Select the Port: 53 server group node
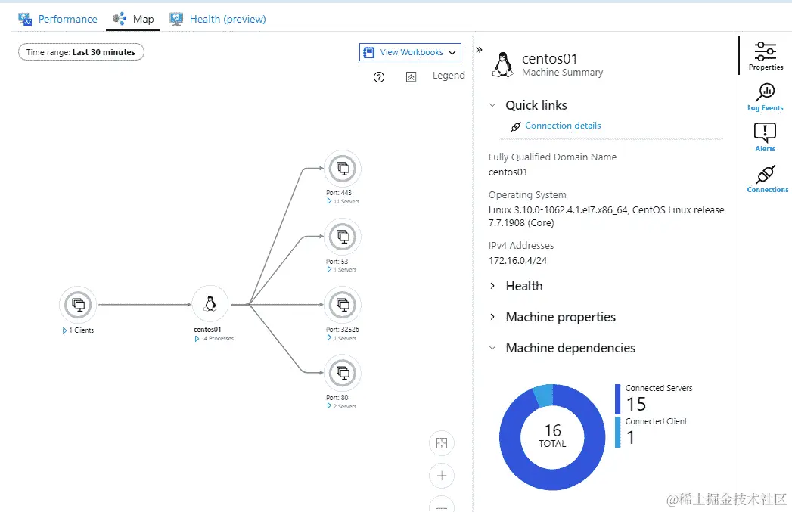 [x=343, y=236]
